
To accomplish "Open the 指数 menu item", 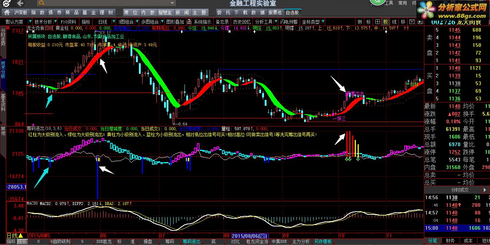I will (x=38, y=13).
